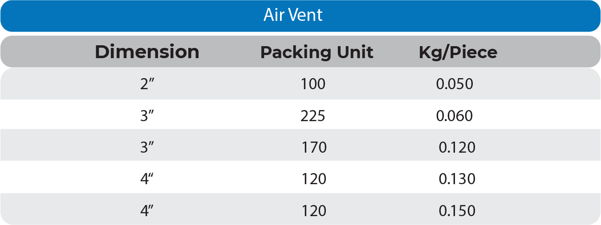Click the Dimension column header
Viewport: 601px width, 225px height.
147,52
